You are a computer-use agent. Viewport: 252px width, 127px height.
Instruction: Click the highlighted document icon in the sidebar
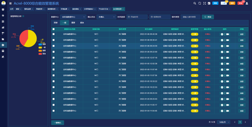pos(3,45)
